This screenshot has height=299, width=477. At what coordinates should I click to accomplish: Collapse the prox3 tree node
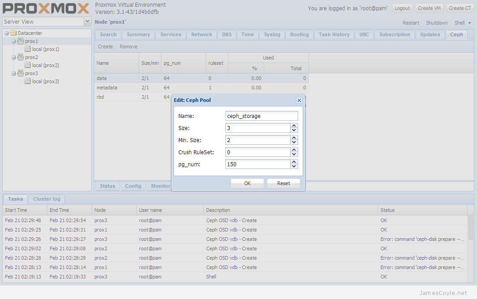coord(14,73)
